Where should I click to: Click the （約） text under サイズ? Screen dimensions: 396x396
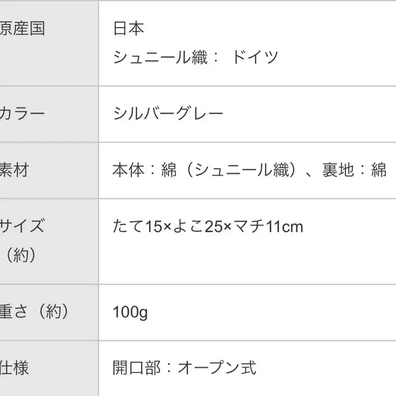(19, 255)
